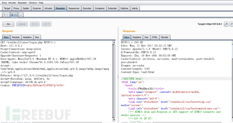Show the response Render tab
The height and width of the screenshot is (123, 233).
[x=165, y=37]
